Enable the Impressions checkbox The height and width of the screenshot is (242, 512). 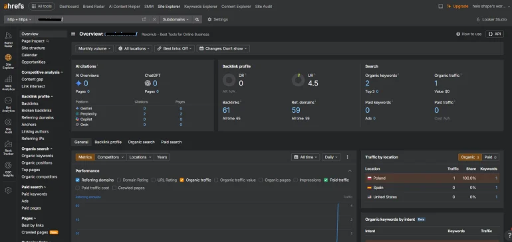tap(295, 180)
